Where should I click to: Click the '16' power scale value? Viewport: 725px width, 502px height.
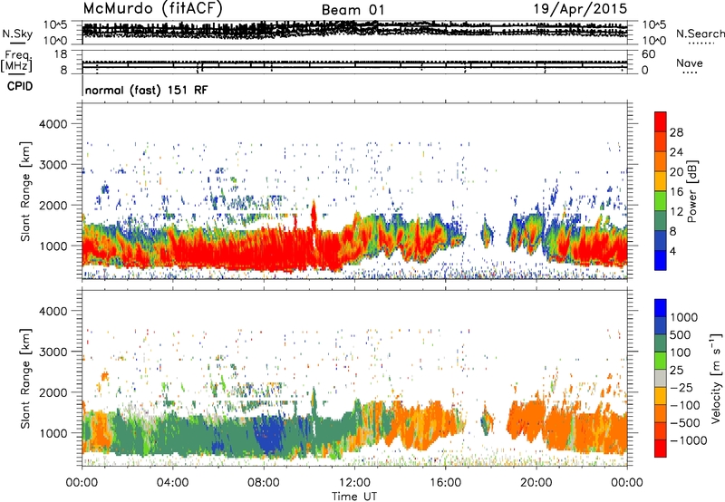click(676, 191)
